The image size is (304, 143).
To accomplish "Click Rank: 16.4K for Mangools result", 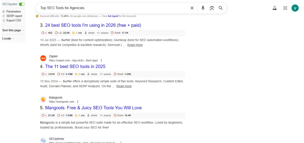I will 122,115.
